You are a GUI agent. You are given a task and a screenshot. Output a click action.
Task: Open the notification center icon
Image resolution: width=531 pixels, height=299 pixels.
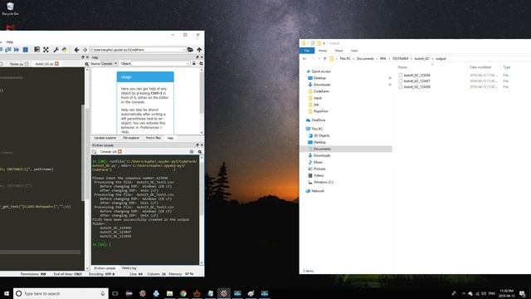(x=522, y=293)
